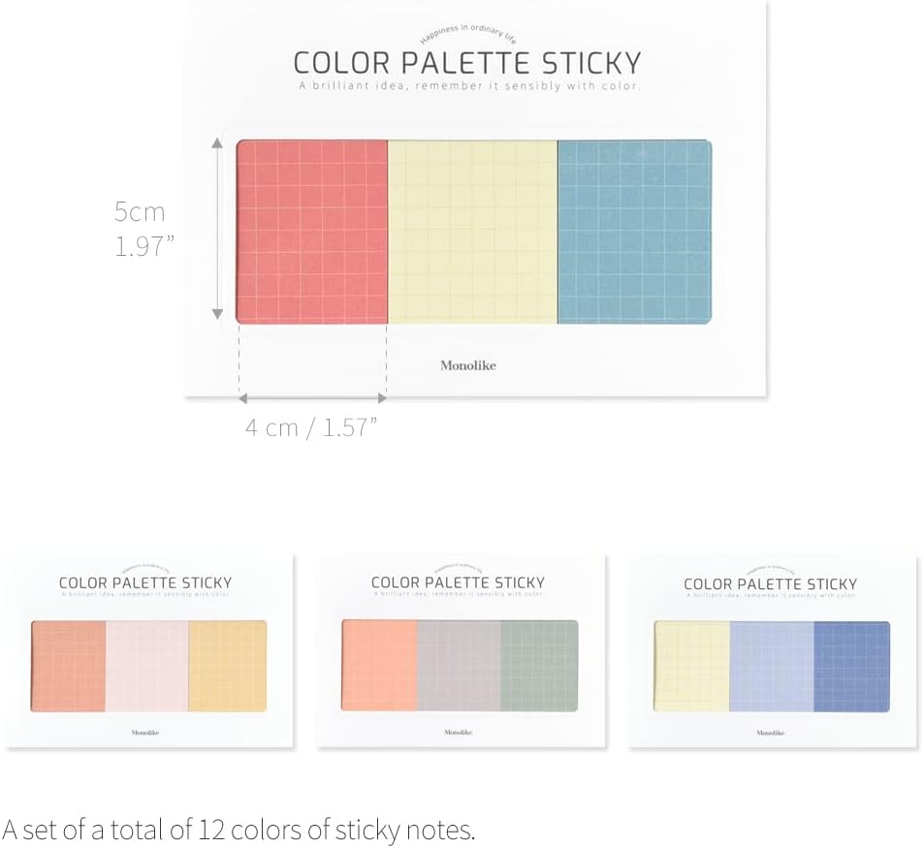
Task: Click the pale yellow swatch in bottom-right card
Action: pos(691,666)
